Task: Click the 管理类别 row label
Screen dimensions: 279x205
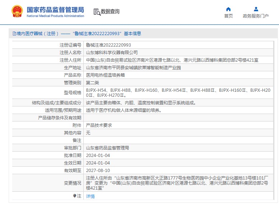Action: click(73, 82)
